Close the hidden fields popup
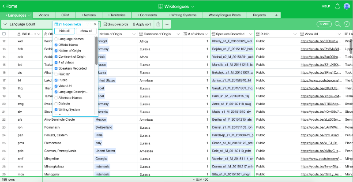353x182 pixels. (x=95, y=24)
